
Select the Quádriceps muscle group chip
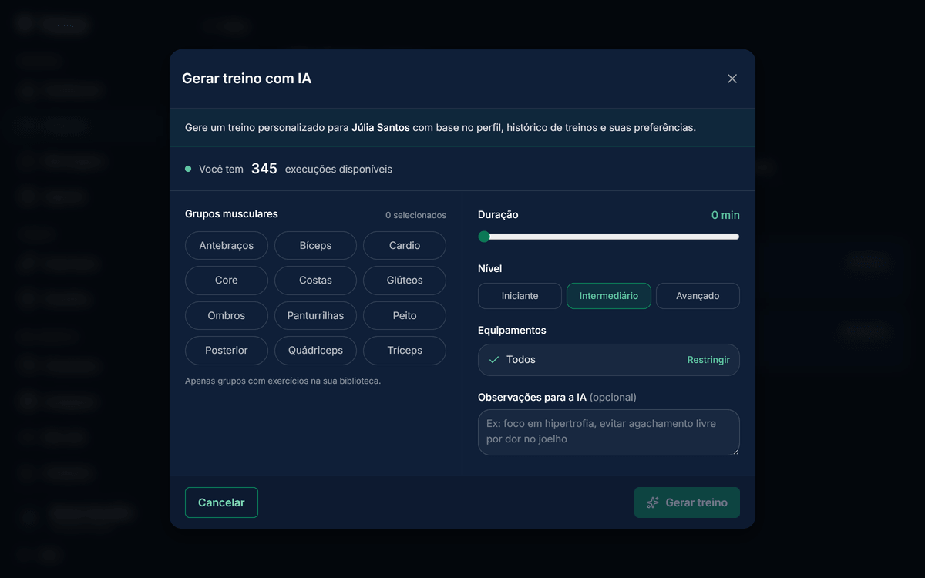(x=315, y=351)
